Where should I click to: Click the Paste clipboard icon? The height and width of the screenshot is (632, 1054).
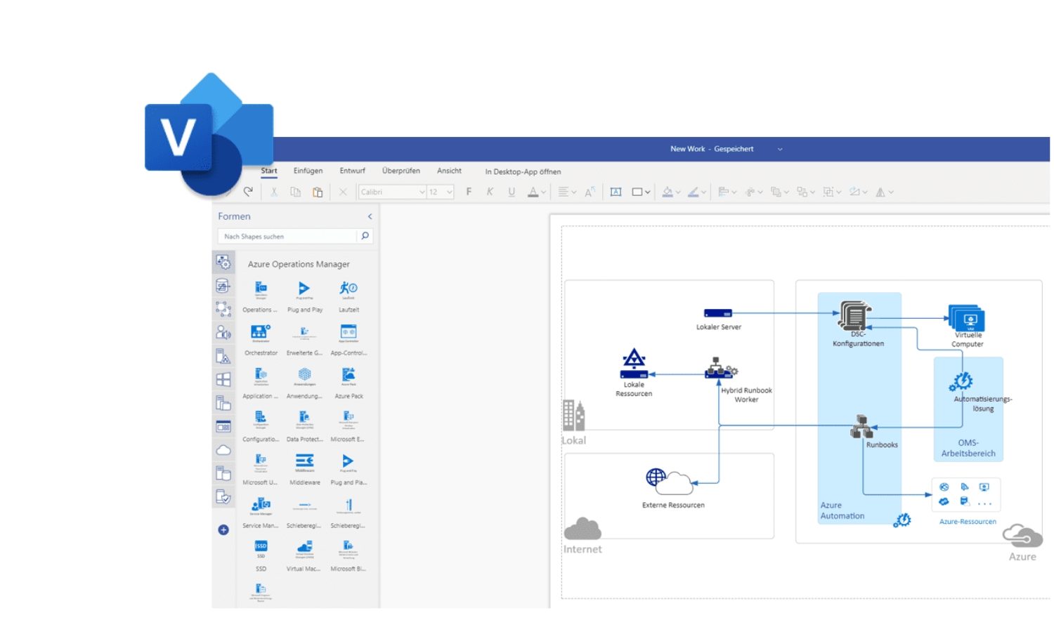pyautogui.click(x=318, y=192)
